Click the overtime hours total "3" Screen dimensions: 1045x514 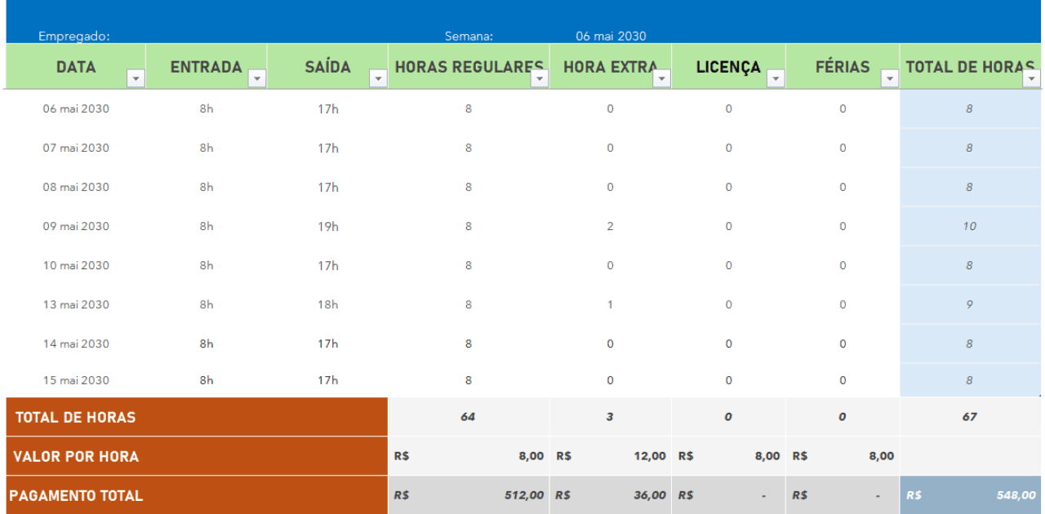[611, 417]
